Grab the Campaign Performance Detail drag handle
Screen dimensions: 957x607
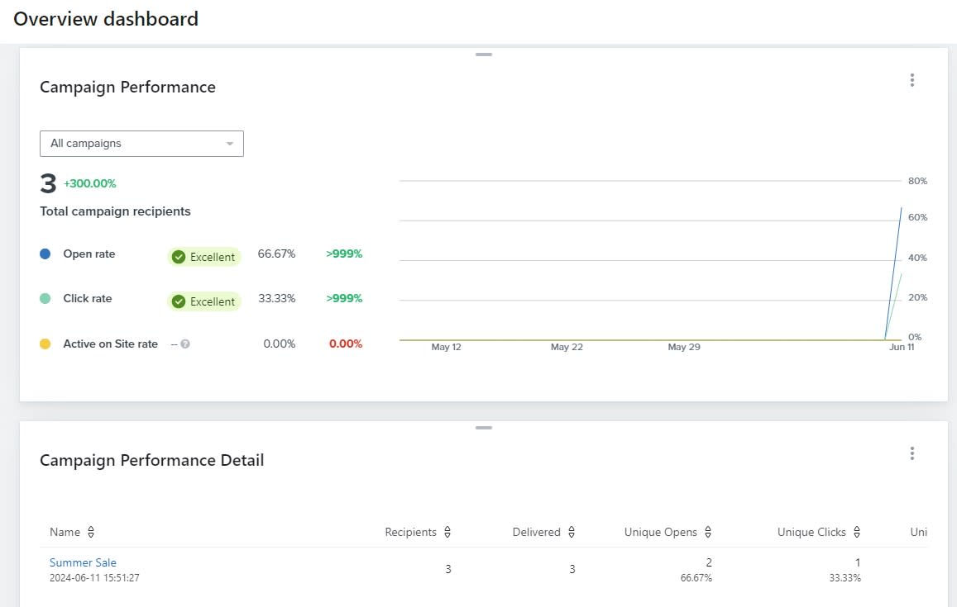click(x=484, y=428)
